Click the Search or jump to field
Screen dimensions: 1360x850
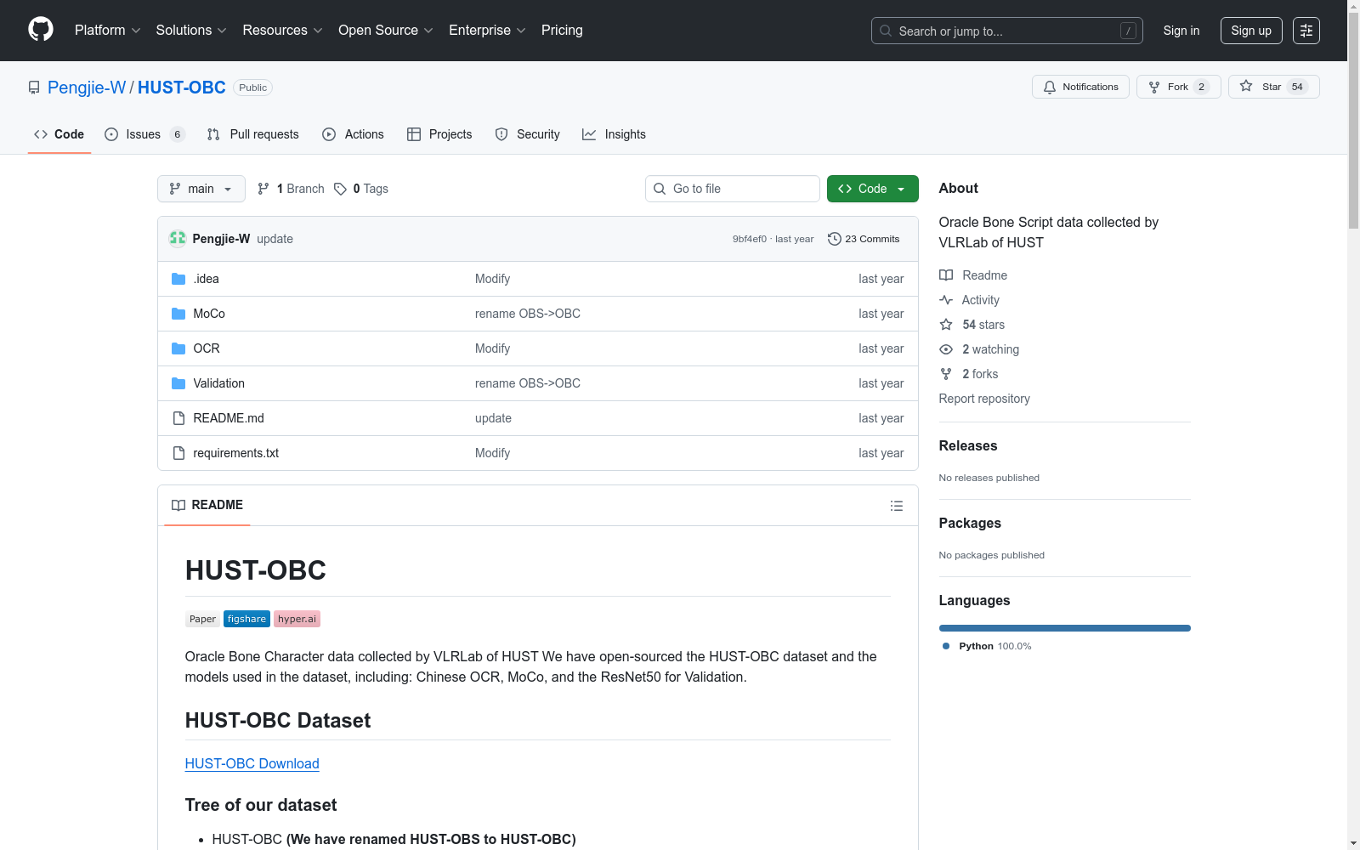[1007, 31]
